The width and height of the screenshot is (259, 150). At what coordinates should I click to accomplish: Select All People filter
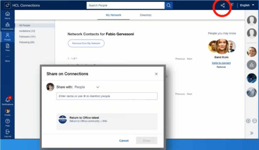[x=35, y=25]
